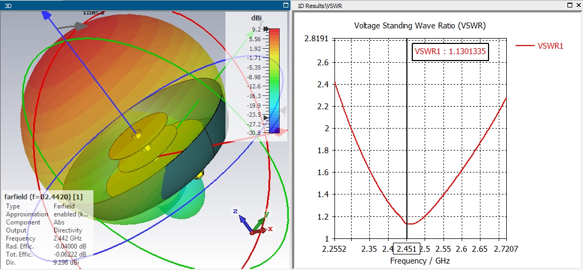The height and width of the screenshot is (270, 583).
Task: Click the Rad. Effic. value -0.04000 dB
Action: [x=70, y=246]
